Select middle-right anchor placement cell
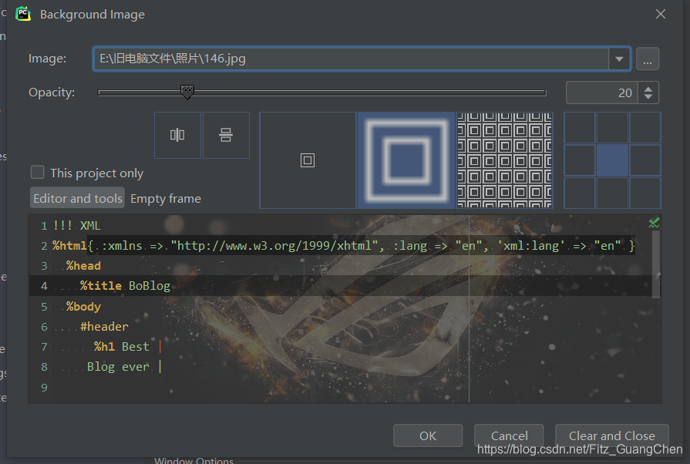 [x=645, y=160]
